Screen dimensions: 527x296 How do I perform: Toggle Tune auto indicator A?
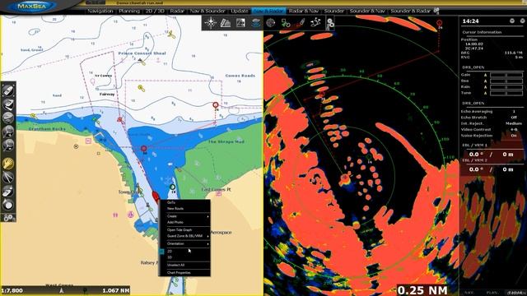[485, 93]
